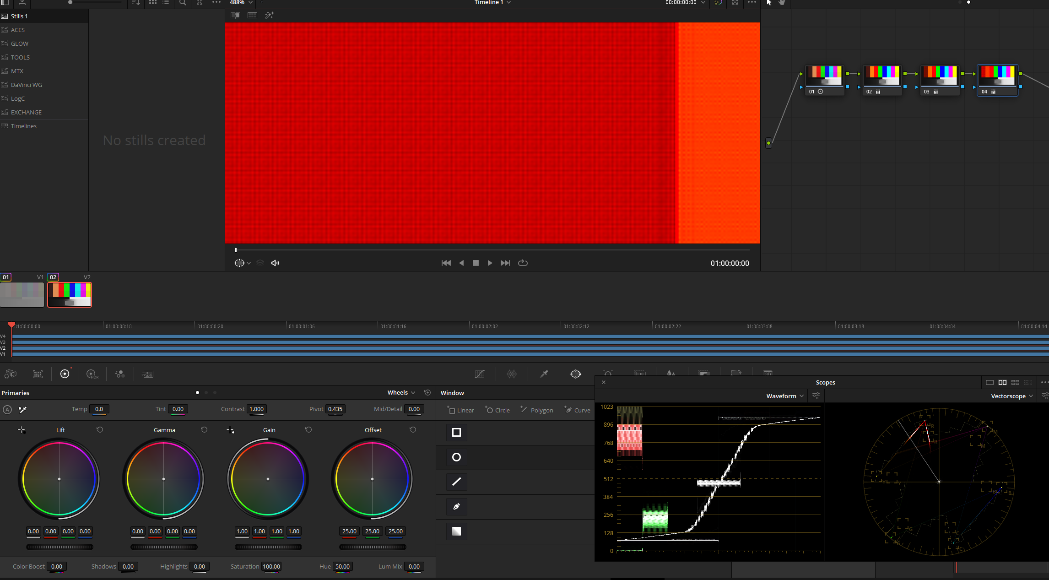Toggle the auto balance A button
Image resolution: width=1049 pixels, height=580 pixels.
coord(7,409)
